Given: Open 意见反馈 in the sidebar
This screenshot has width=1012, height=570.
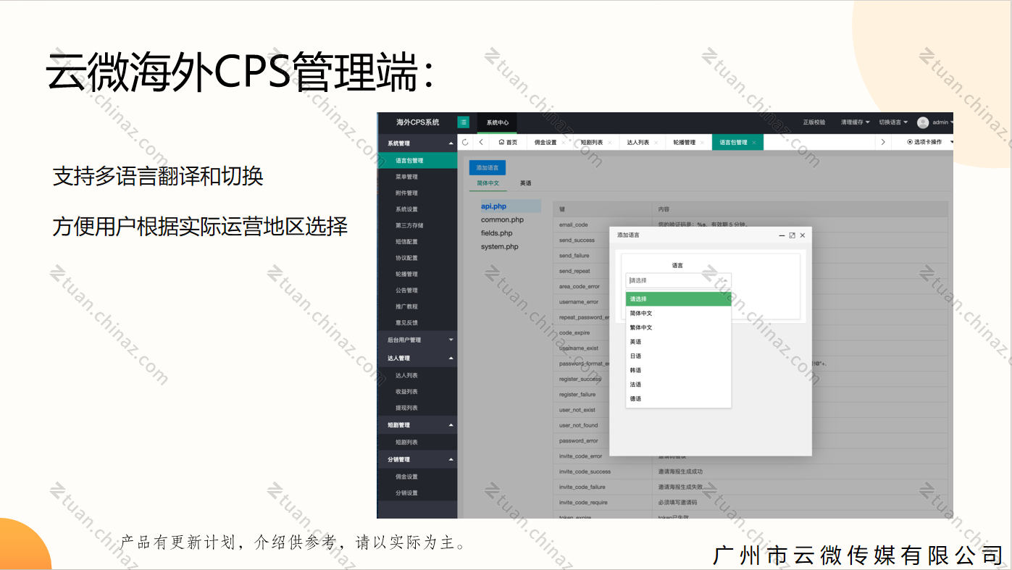Looking at the screenshot, I should (418, 322).
